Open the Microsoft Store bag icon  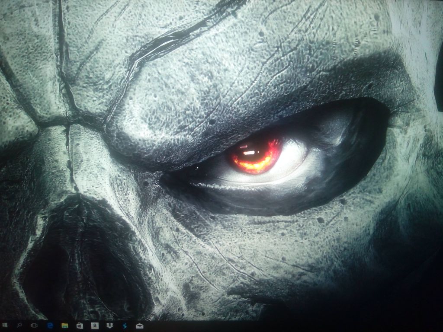(x=80, y=326)
